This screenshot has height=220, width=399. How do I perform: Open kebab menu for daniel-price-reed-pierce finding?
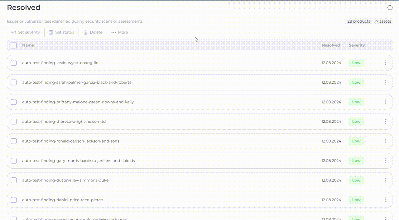(386, 200)
